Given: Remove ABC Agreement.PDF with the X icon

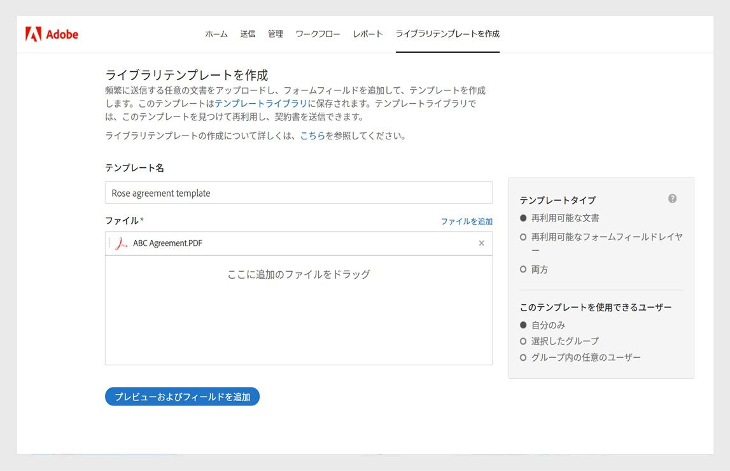Looking at the screenshot, I should 482,243.
